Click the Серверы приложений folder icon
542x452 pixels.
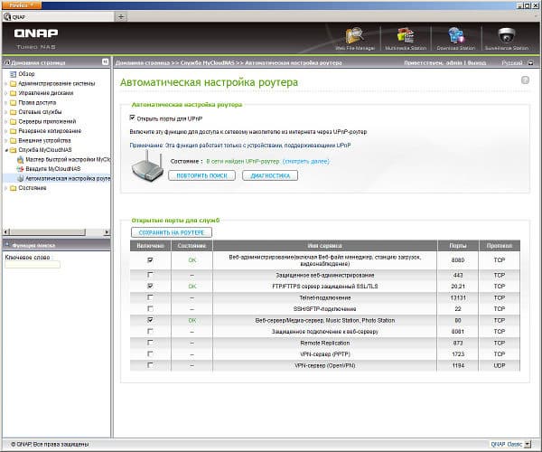[14, 122]
